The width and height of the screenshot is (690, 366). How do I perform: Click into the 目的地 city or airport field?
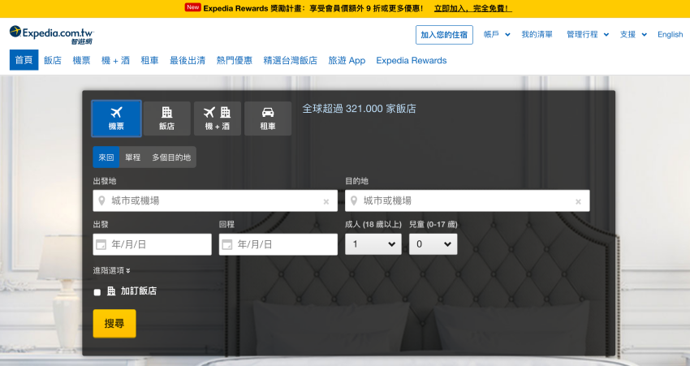click(x=468, y=200)
